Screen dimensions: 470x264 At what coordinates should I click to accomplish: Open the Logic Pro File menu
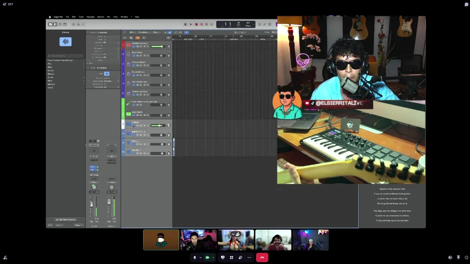[x=67, y=17]
